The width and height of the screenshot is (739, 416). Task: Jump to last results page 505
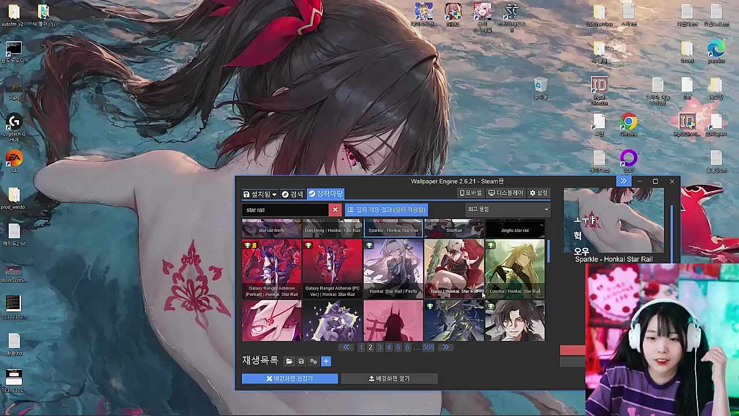tap(428, 347)
